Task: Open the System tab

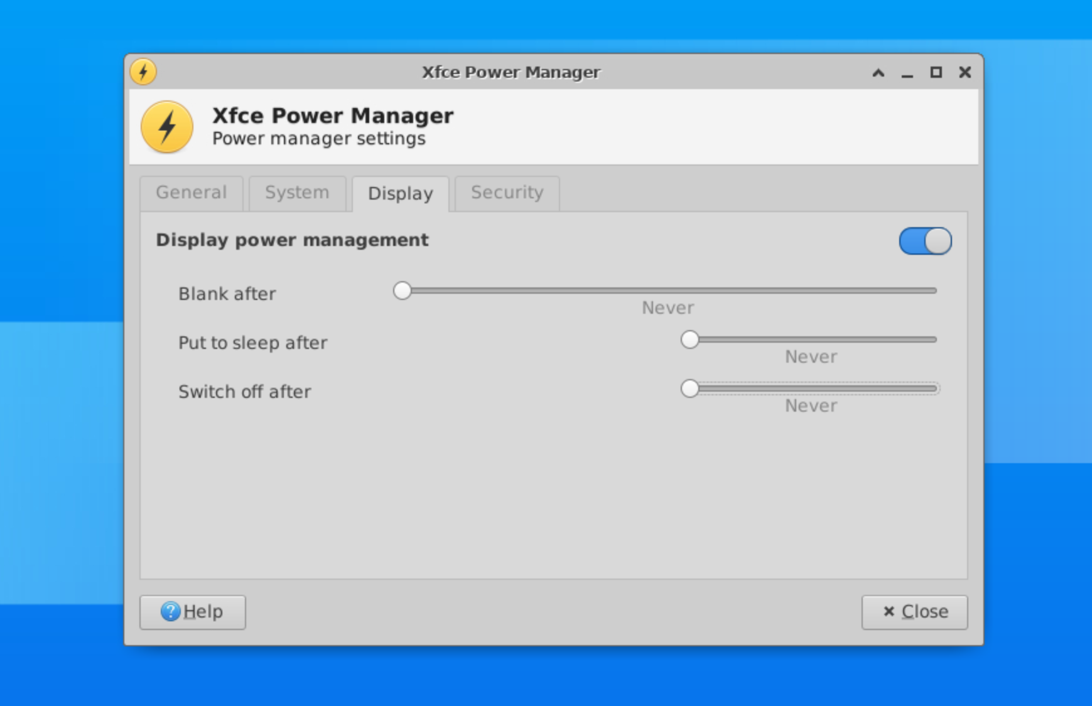Action: click(297, 193)
